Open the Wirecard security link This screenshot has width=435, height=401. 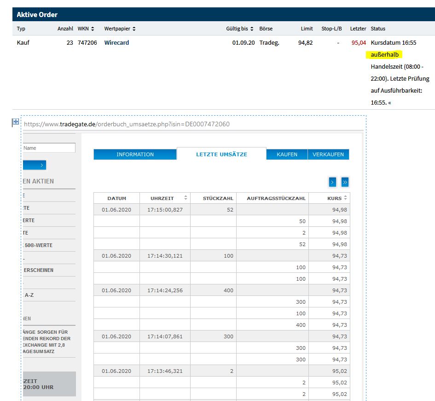[x=116, y=42]
